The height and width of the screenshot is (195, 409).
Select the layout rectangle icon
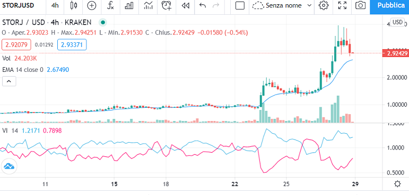point(240,5)
